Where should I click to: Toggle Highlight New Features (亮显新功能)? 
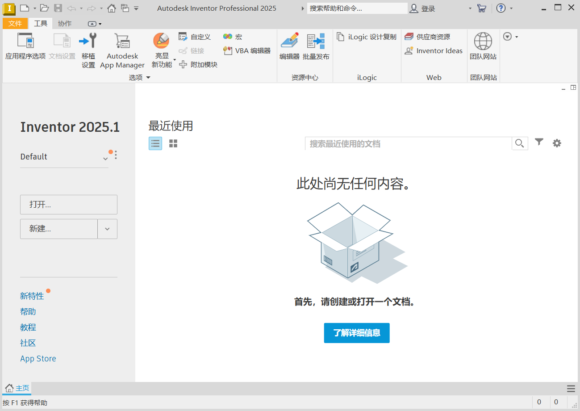[162, 50]
